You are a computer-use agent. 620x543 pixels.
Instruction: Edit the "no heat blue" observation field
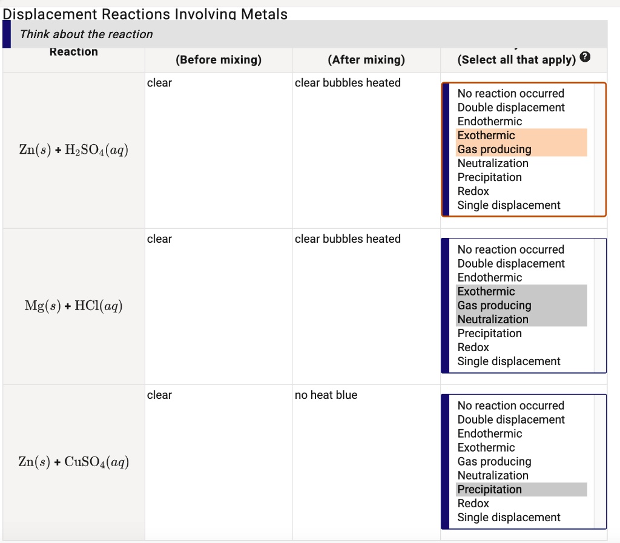point(366,462)
